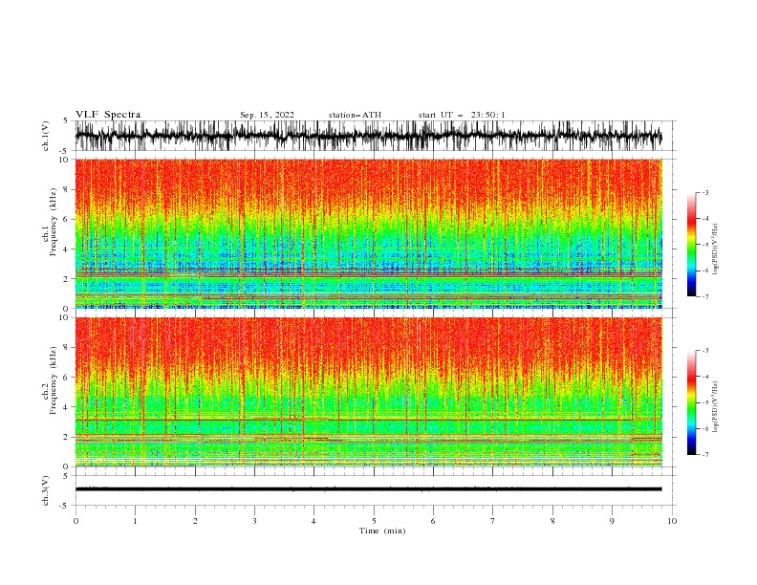Click the time axis tick label '3'
757x585 pixels.
click(254, 521)
